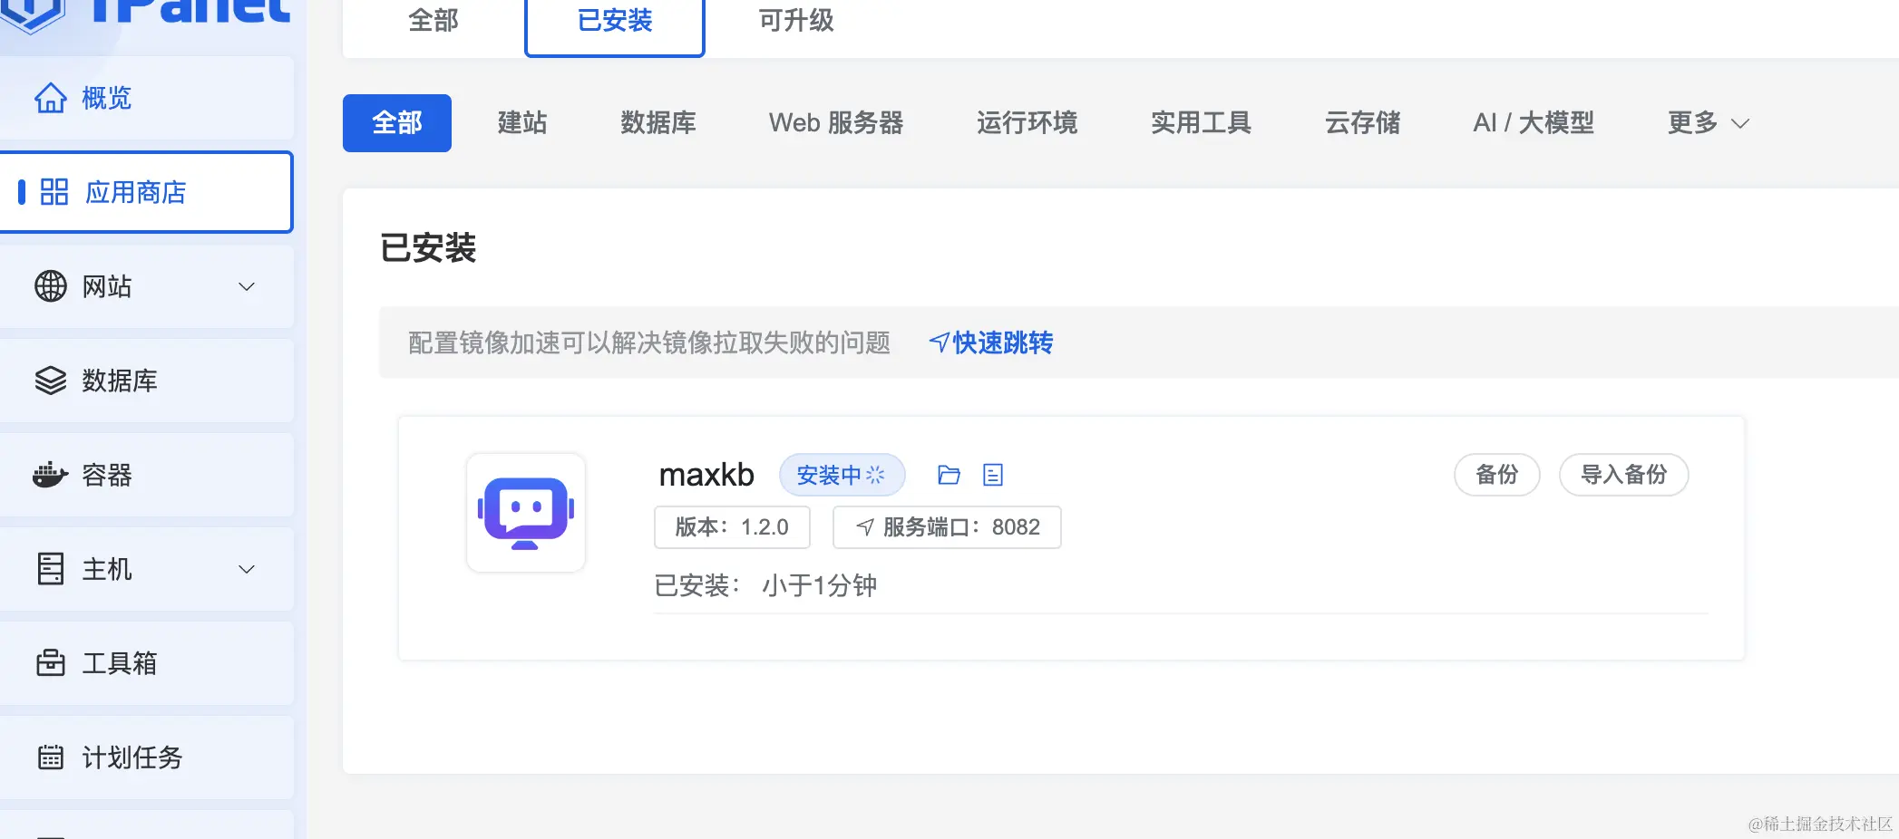The image size is (1899, 839).
Task: Filter apps by Web 服务器 category
Action: point(836,123)
